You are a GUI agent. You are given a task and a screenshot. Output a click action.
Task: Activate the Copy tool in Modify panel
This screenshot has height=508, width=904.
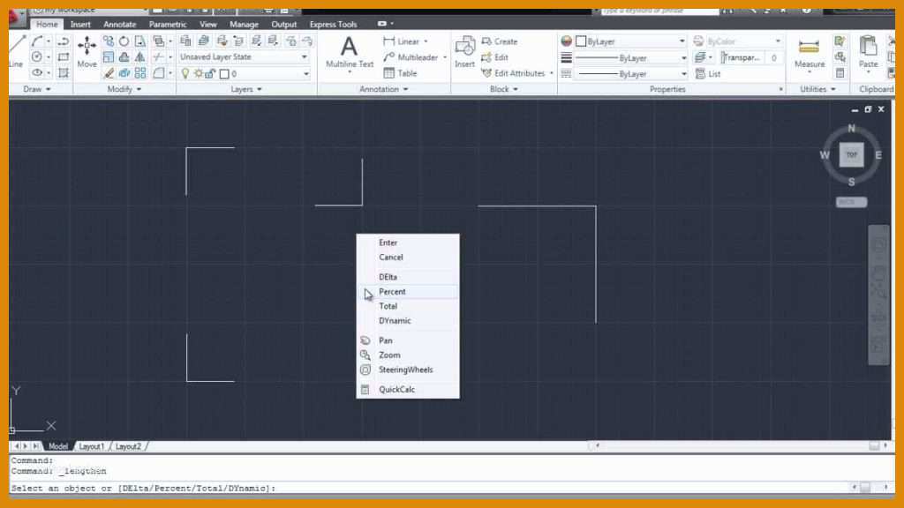(x=109, y=41)
